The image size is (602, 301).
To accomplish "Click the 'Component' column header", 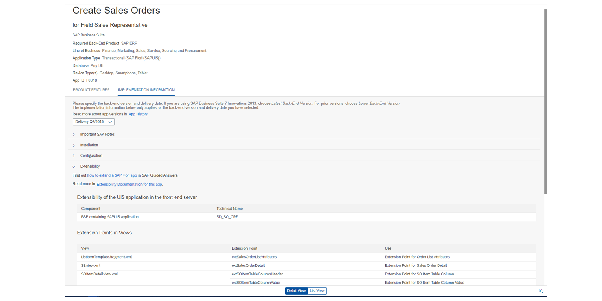I will tap(91, 209).
